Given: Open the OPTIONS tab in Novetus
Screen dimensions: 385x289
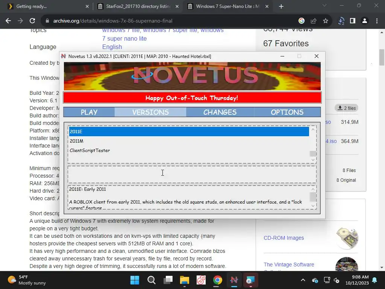Looking at the screenshot, I should pyautogui.click(x=287, y=112).
